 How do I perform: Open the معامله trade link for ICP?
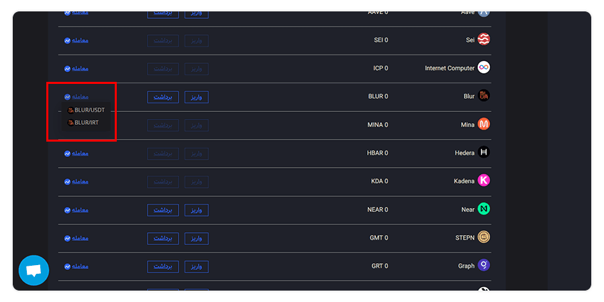click(x=80, y=68)
